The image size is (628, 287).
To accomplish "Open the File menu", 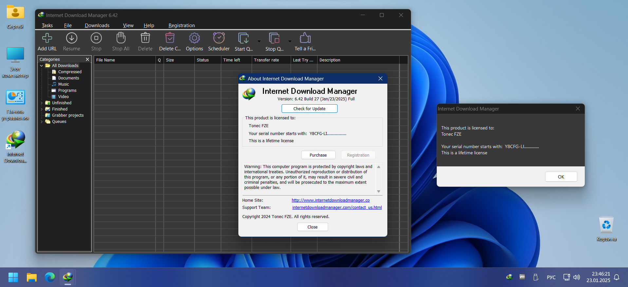I will 68,25.
